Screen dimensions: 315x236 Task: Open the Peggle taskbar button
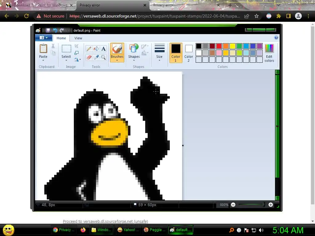tap(154, 230)
